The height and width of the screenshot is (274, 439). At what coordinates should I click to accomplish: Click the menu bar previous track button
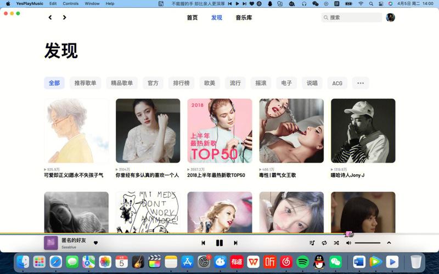[x=230, y=4]
